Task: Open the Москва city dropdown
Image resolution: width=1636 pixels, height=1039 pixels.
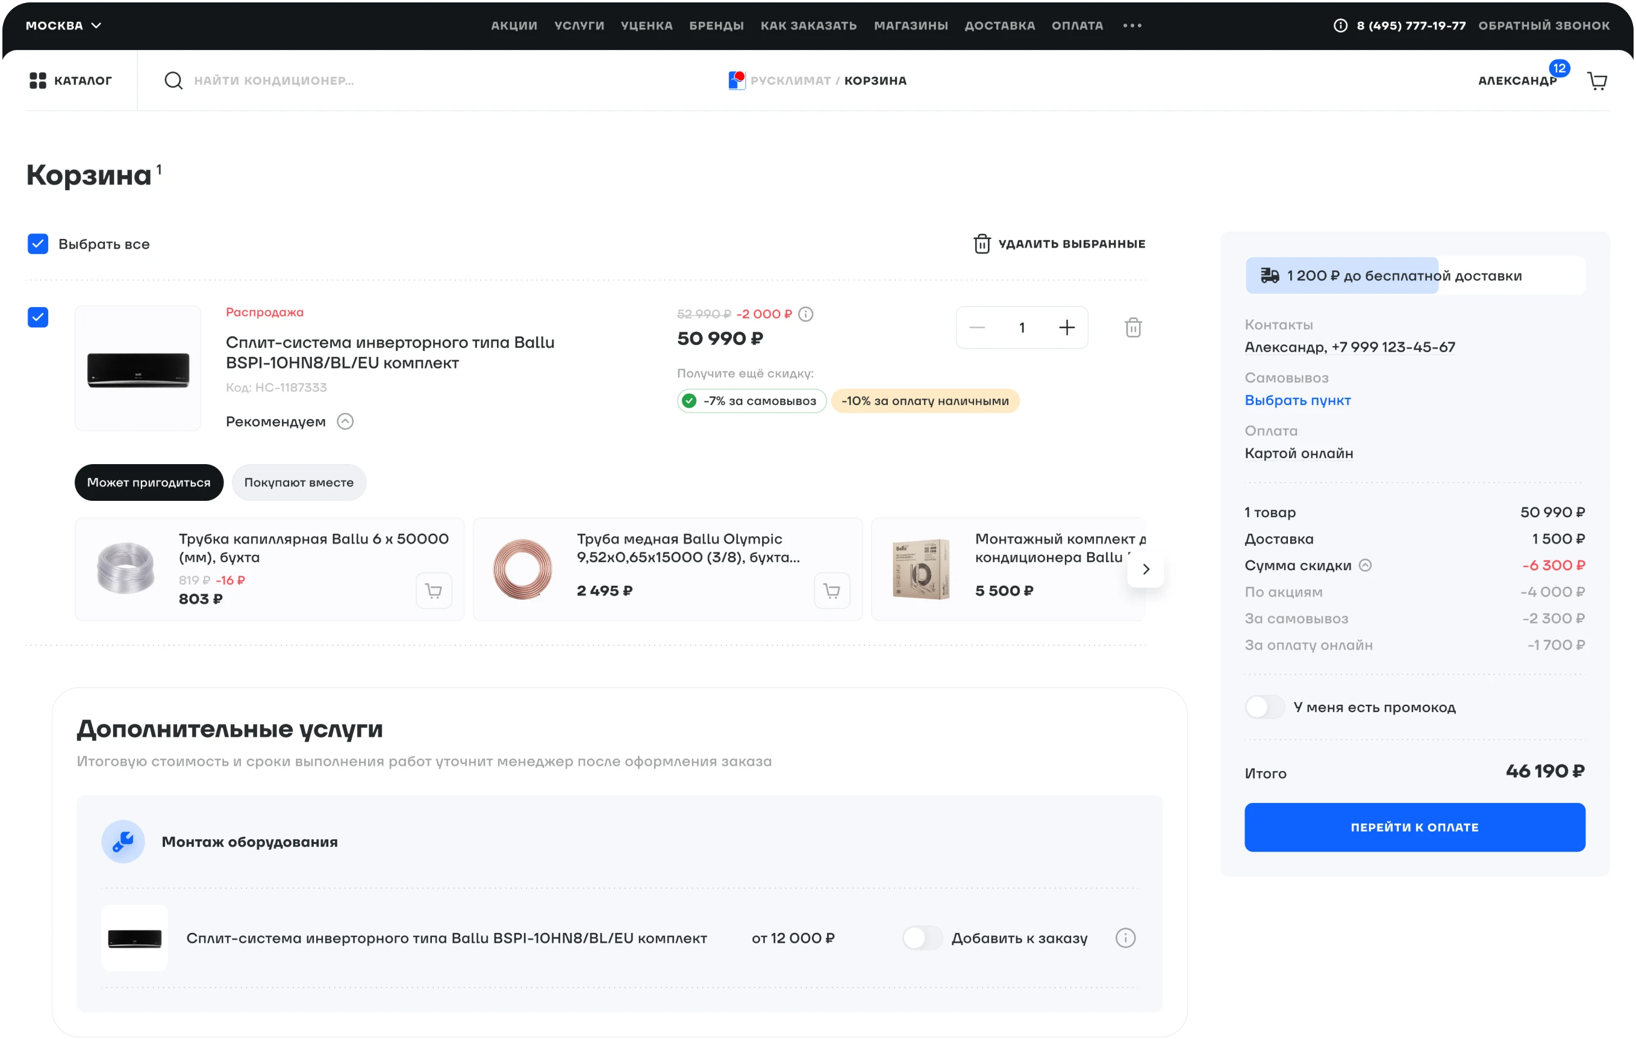Action: [x=63, y=26]
